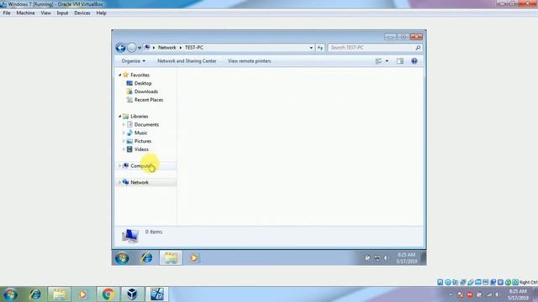
Task: Click Action Center flag in guest tray
Action: (x=367, y=258)
